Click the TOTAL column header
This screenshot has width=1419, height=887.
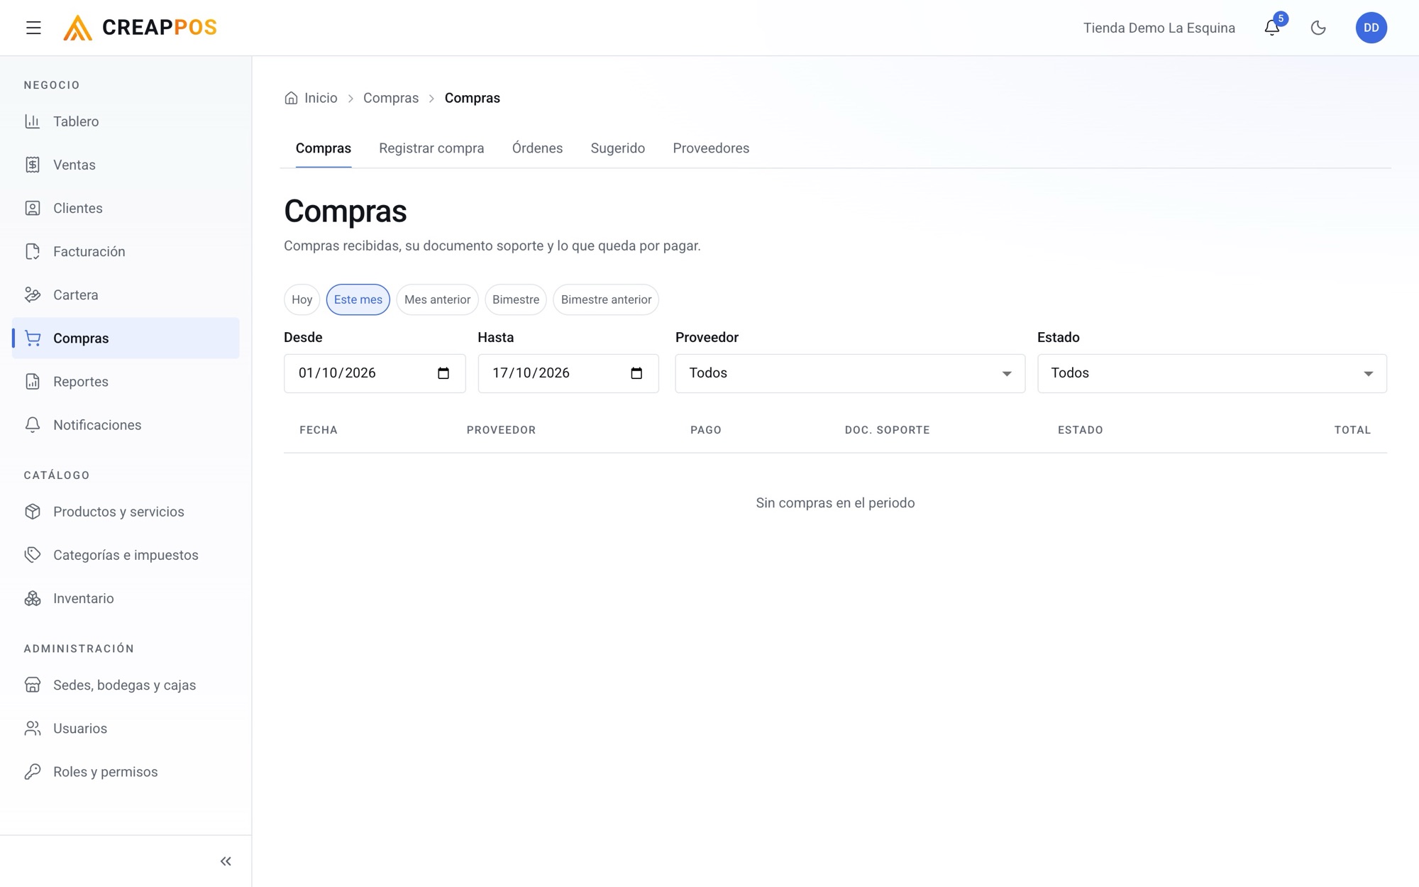[x=1352, y=430]
